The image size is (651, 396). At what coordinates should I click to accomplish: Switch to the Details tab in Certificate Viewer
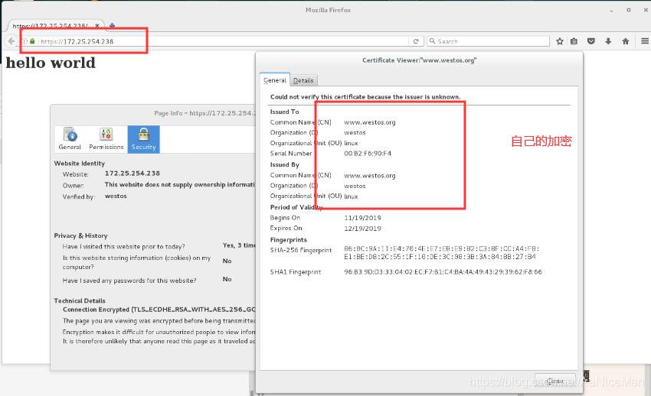pos(303,80)
